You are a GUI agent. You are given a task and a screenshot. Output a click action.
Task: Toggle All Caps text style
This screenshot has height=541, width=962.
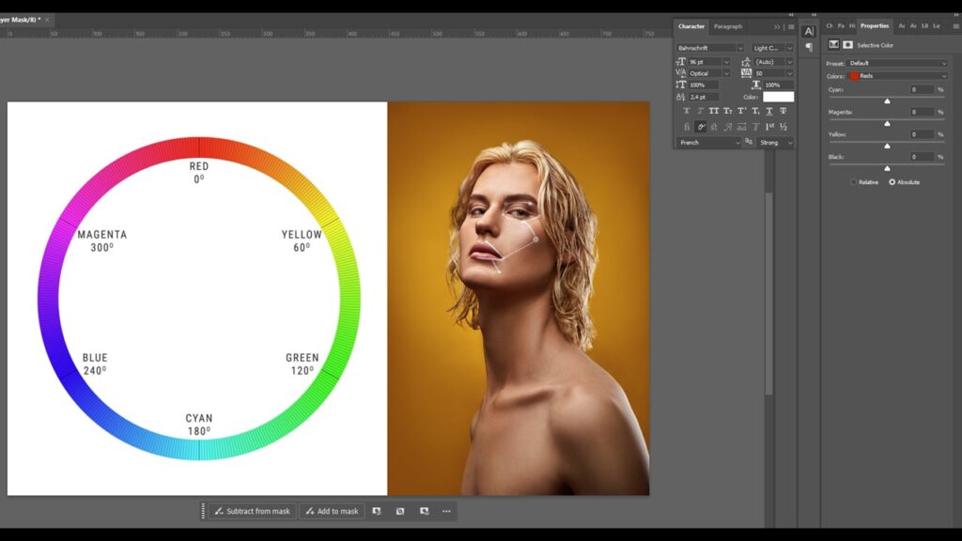tap(714, 111)
